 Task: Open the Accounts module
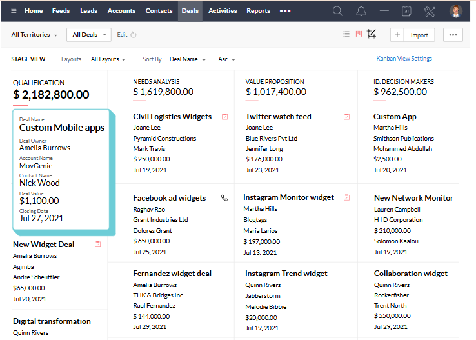(x=121, y=11)
